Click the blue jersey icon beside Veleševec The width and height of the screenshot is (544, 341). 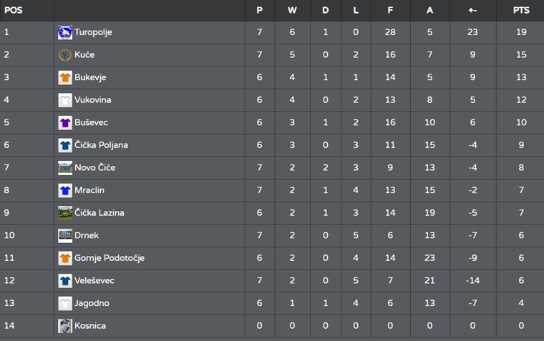point(65,281)
